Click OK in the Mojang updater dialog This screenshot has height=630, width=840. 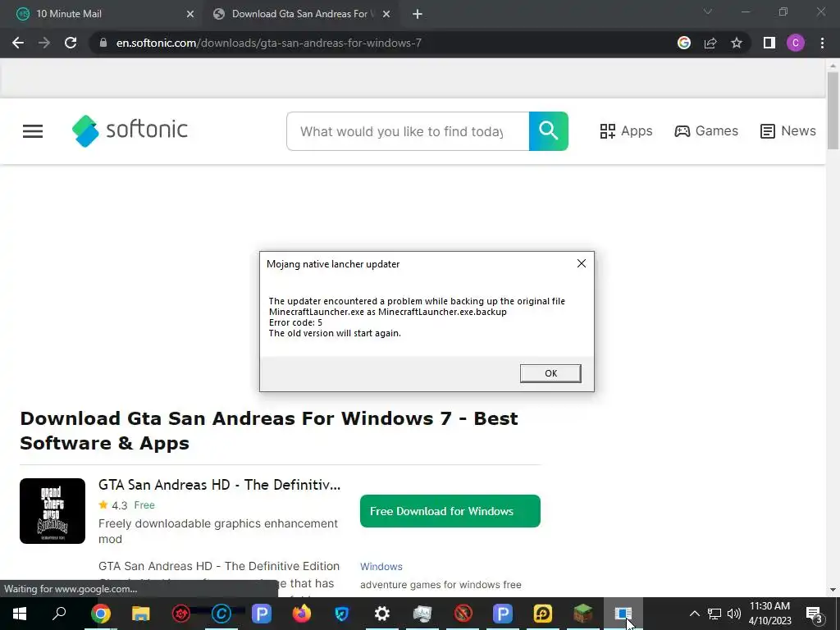tap(550, 373)
